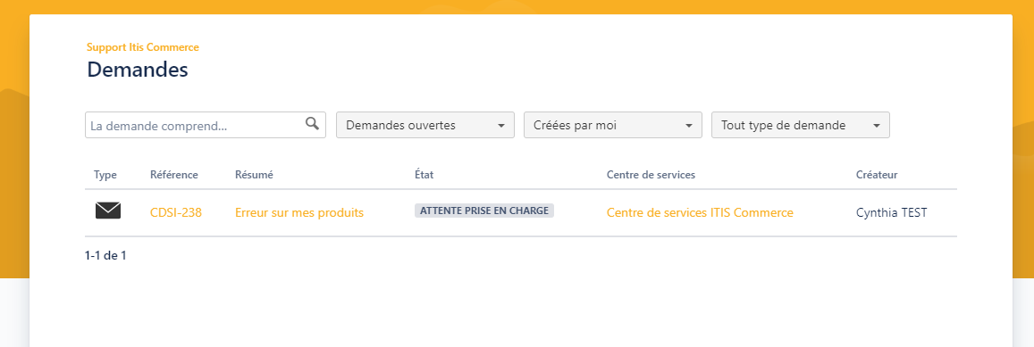Click the search magnifier icon

tap(313, 123)
